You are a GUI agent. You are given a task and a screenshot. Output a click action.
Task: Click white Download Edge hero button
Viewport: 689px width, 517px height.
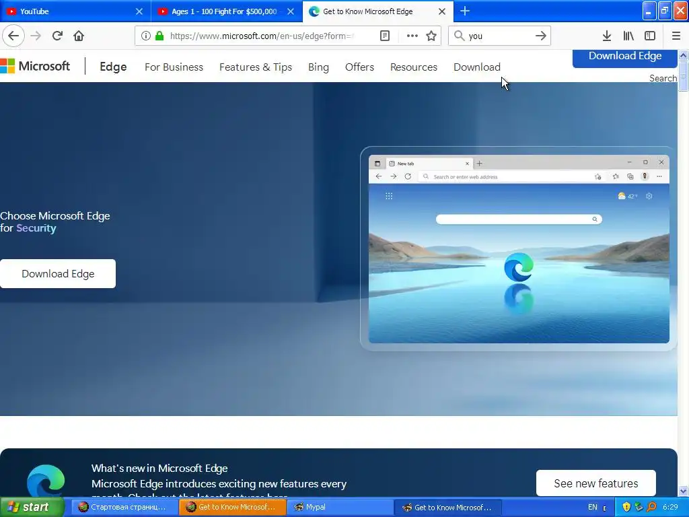point(58,273)
